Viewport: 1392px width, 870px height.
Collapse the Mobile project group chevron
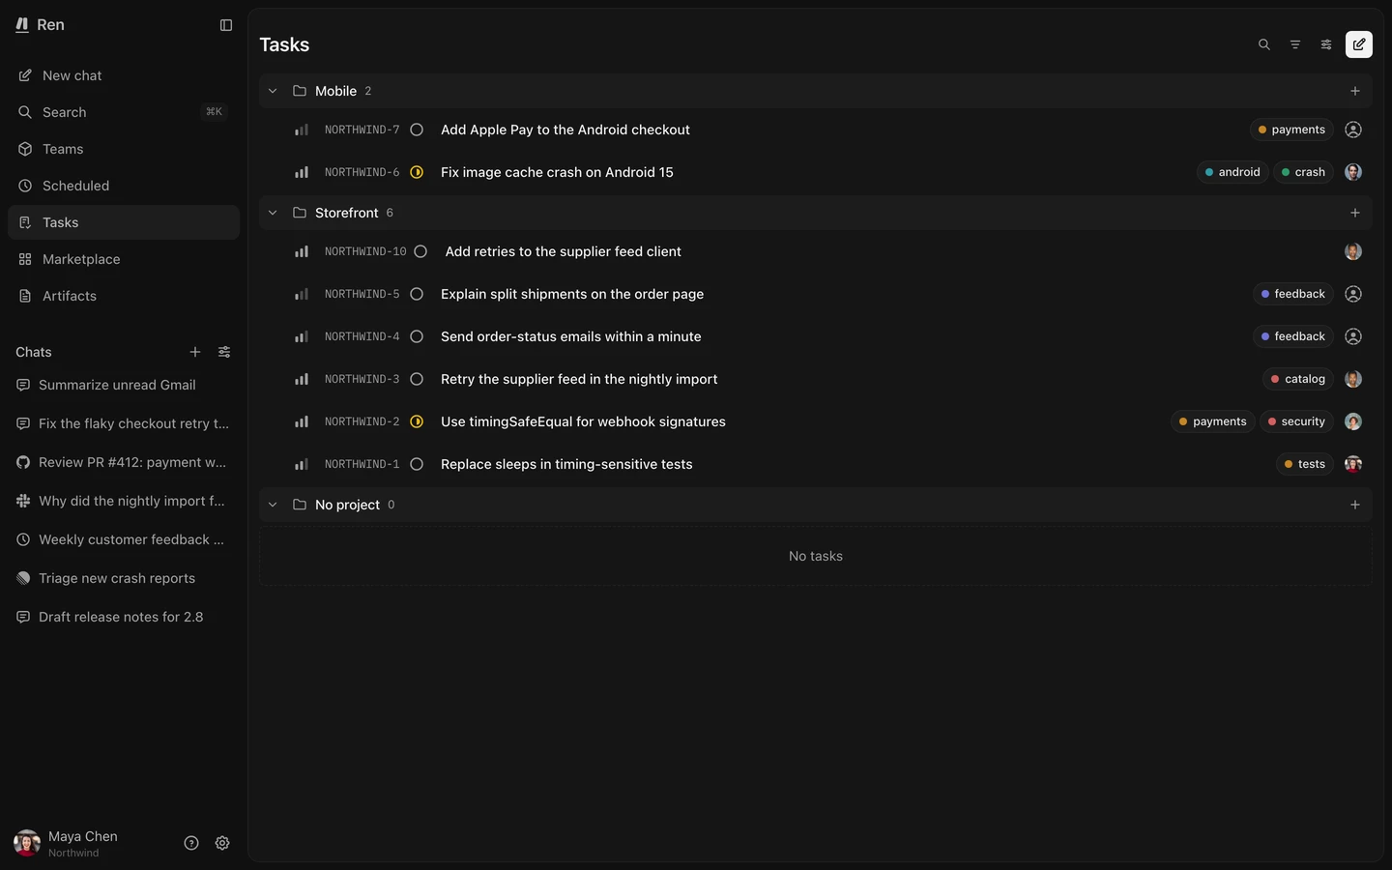coord(273,91)
